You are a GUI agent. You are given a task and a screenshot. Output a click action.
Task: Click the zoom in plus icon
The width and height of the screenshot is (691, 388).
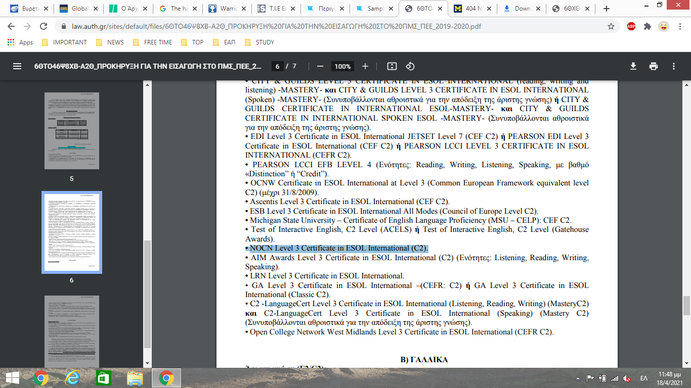pyautogui.click(x=365, y=66)
